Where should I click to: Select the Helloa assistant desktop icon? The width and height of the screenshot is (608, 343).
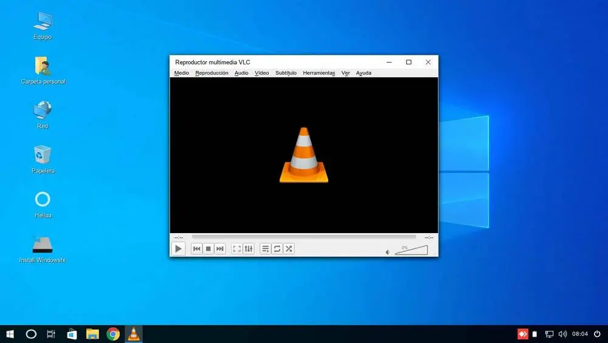[x=43, y=205]
